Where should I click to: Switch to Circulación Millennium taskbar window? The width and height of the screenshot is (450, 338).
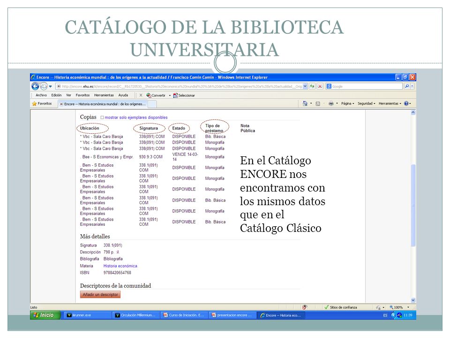[x=135, y=315]
